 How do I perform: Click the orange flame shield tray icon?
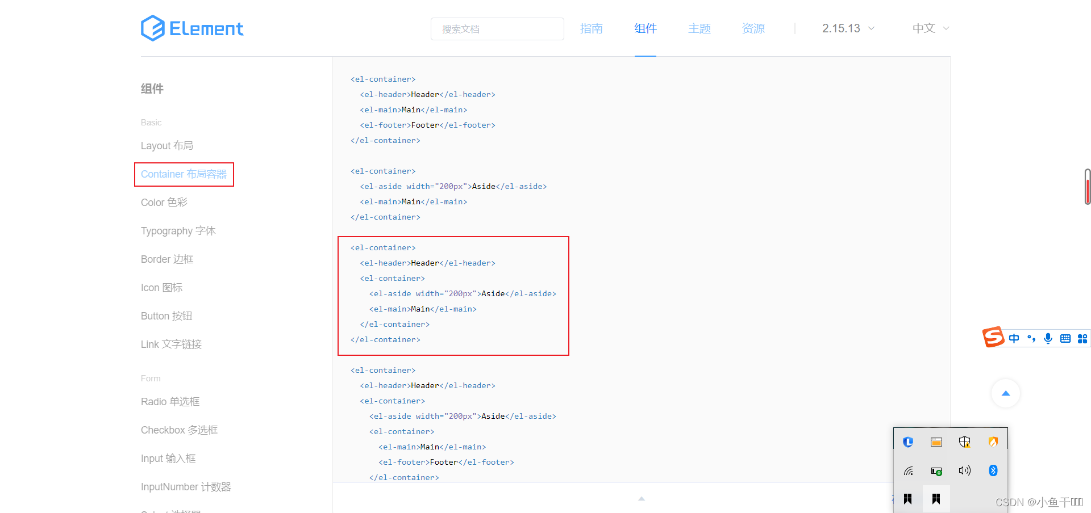993,442
